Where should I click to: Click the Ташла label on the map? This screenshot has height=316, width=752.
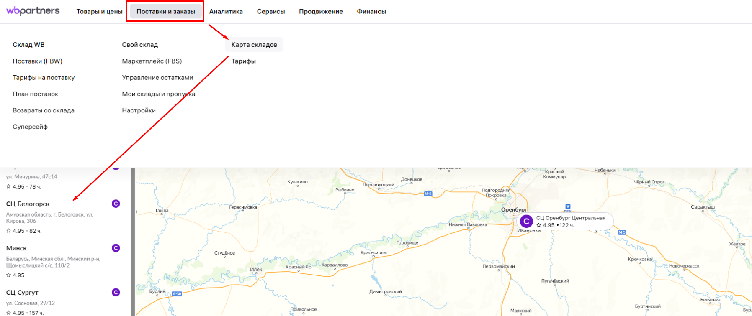(x=162, y=211)
